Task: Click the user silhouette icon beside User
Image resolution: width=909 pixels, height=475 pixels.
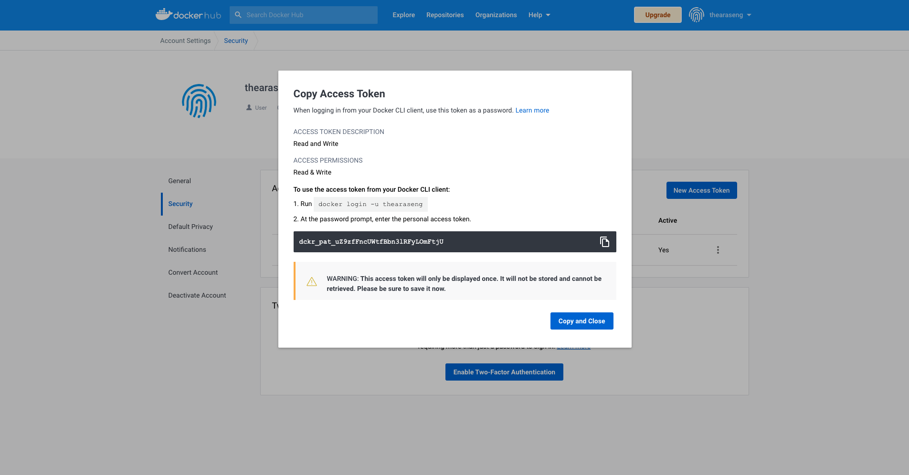Action: pyautogui.click(x=249, y=108)
